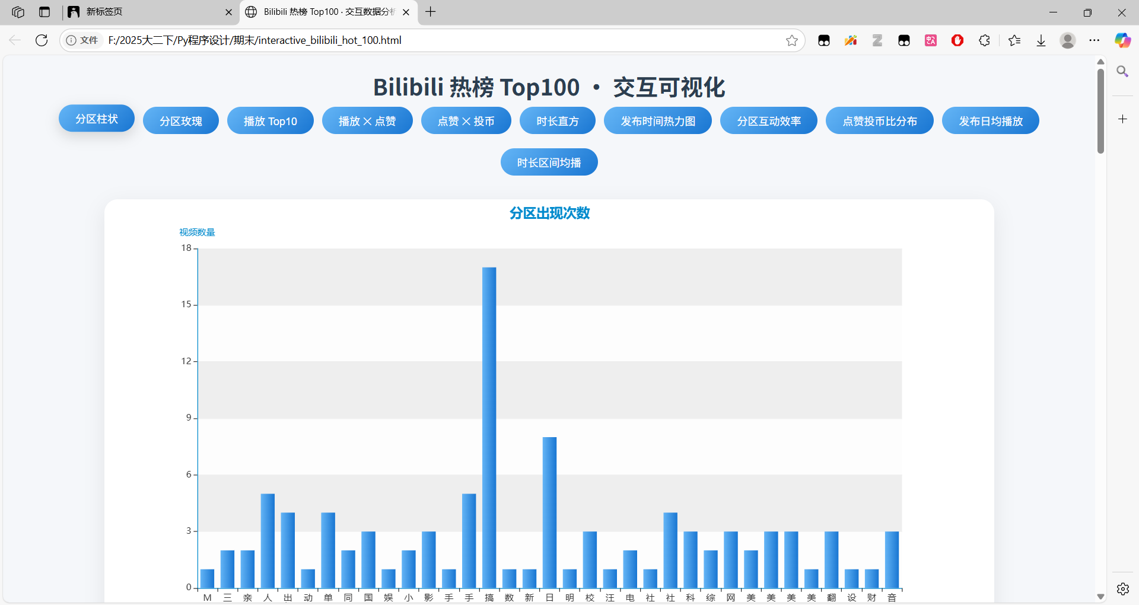1139x605 pixels.
Task: Open the 发布日均播放 chart
Action: (991, 121)
